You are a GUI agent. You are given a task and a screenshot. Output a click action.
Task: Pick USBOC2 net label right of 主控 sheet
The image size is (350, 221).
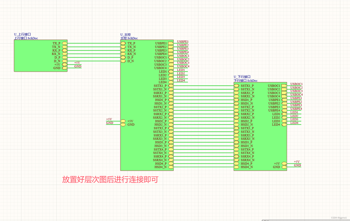pos(183,59)
